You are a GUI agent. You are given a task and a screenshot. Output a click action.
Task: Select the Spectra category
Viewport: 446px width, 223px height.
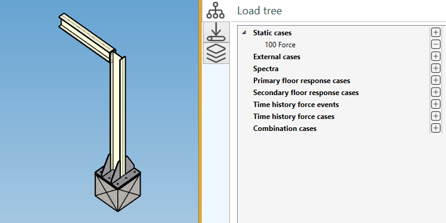tap(266, 69)
